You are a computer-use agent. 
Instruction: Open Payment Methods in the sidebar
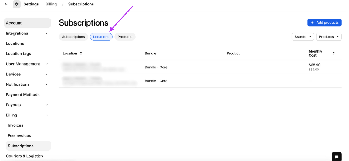[x=23, y=95]
